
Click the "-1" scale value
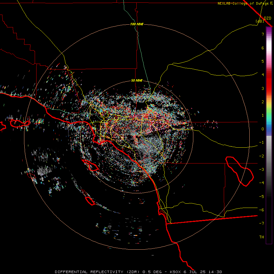click(x=262, y=142)
